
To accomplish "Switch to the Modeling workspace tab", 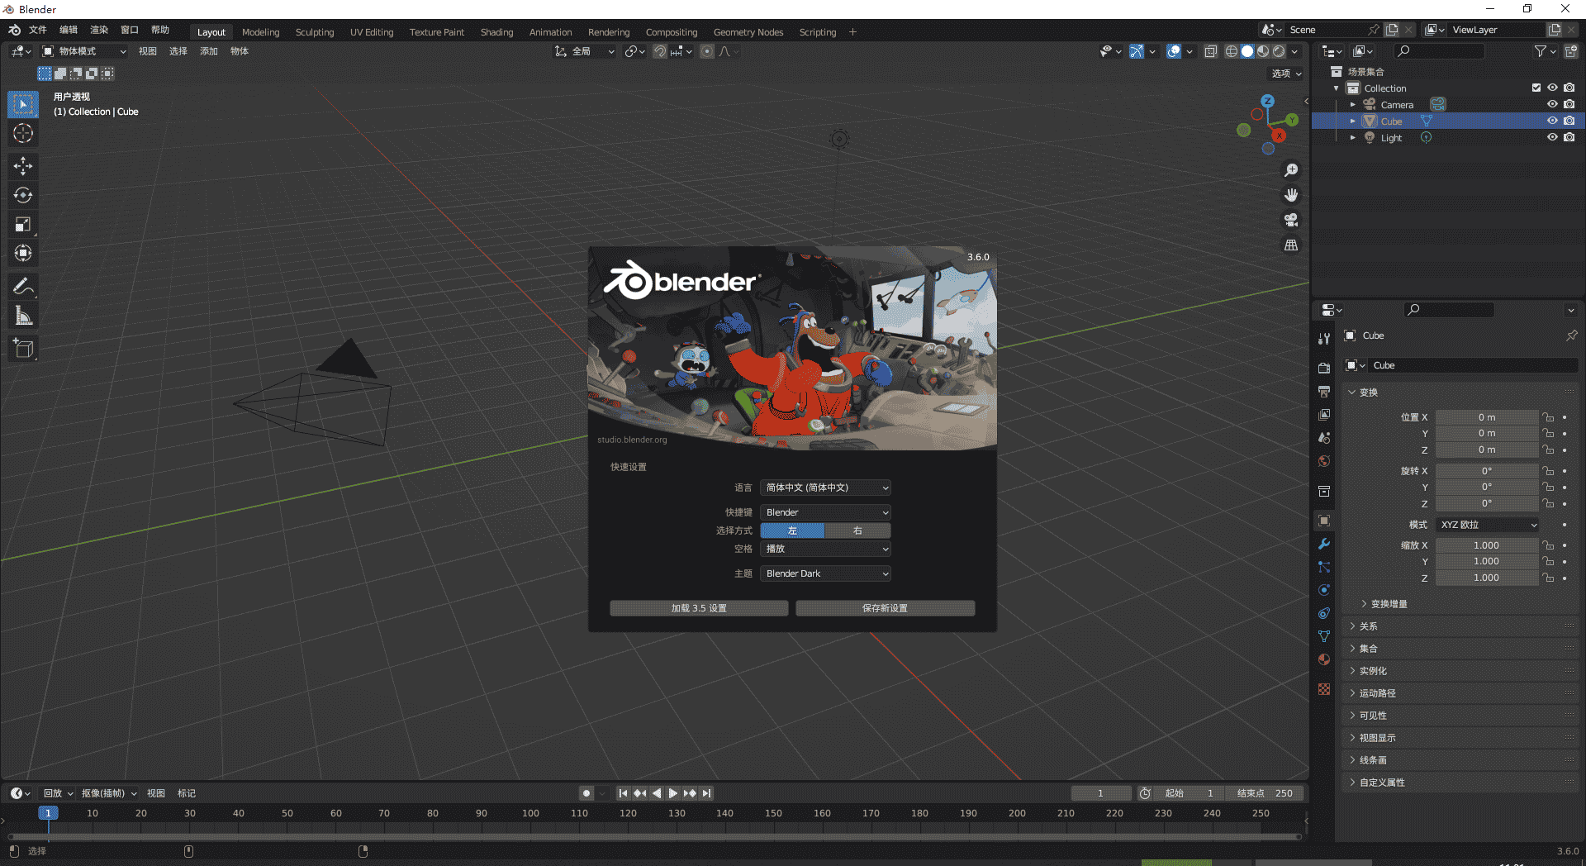I will [x=260, y=32].
